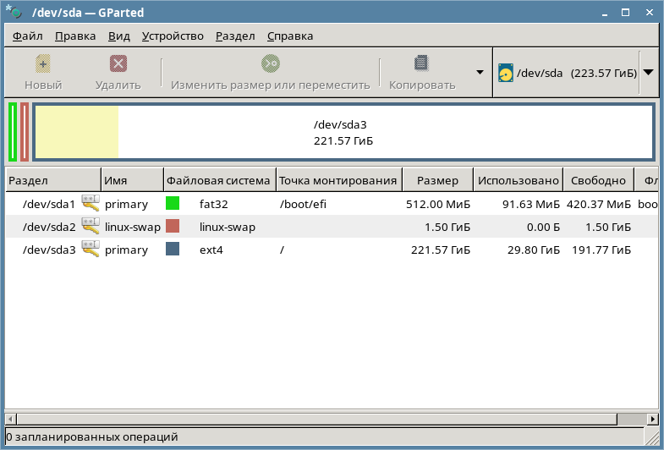Open the Справка menu
Screen dimensions: 664x450
290,36
